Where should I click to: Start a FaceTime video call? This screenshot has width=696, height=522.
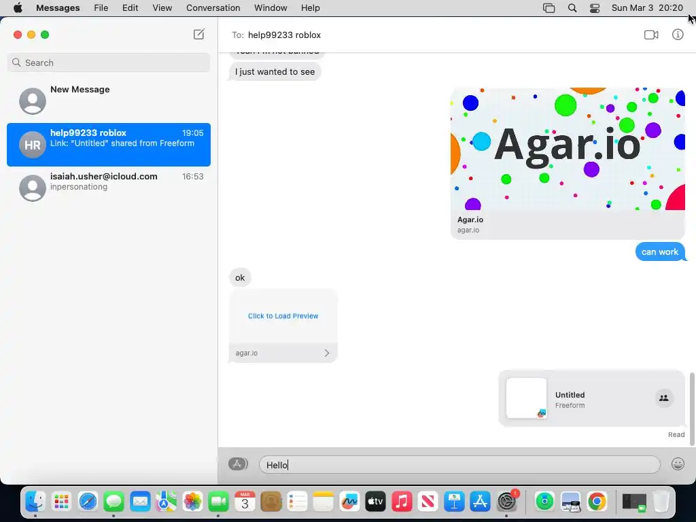coord(651,35)
